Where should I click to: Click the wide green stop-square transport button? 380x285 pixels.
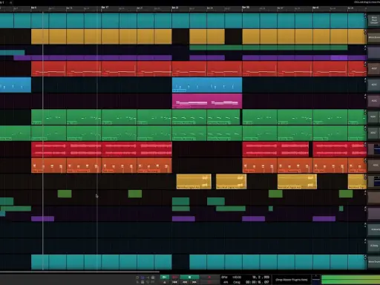(189, 278)
